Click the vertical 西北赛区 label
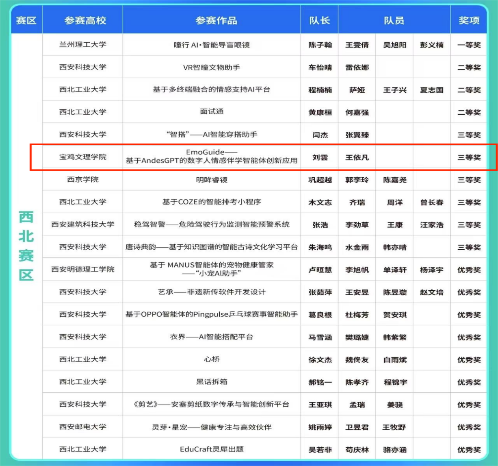The width and height of the screenshot is (498, 466). [x=26, y=246]
